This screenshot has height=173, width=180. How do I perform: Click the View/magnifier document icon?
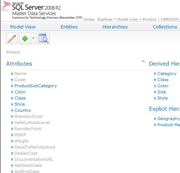click(44, 39)
